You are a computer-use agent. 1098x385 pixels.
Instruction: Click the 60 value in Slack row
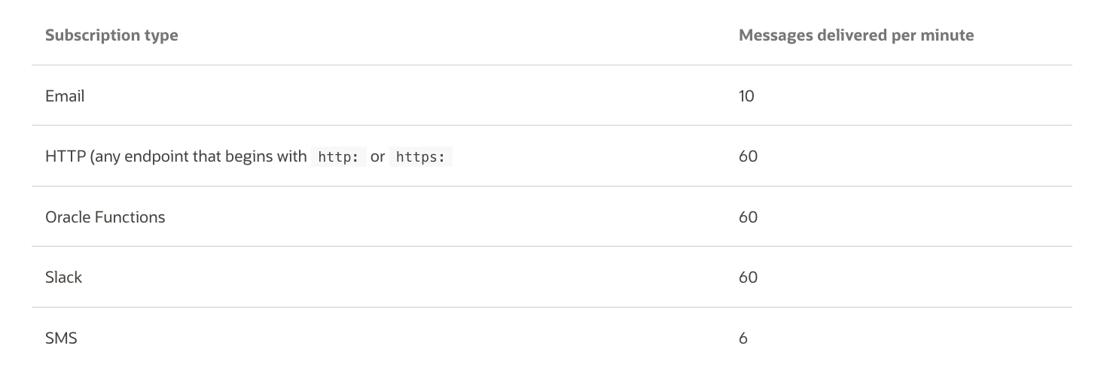pos(748,277)
